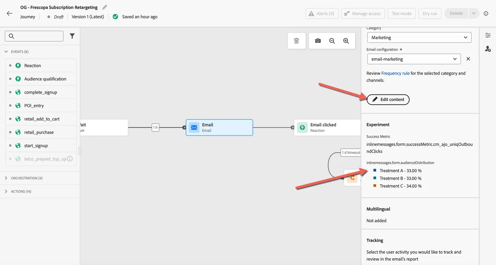The height and width of the screenshot is (265, 496).
Task: Open the profile access icon in right rail
Action: click(x=488, y=49)
